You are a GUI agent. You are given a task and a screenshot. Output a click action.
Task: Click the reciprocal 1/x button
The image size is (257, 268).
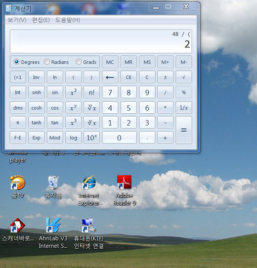(x=184, y=108)
